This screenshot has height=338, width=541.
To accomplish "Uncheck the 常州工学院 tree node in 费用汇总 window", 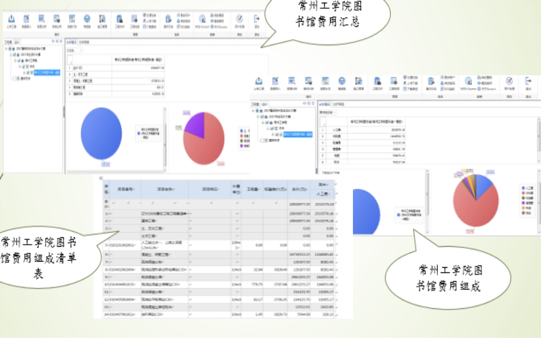I will (x=19, y=60).
